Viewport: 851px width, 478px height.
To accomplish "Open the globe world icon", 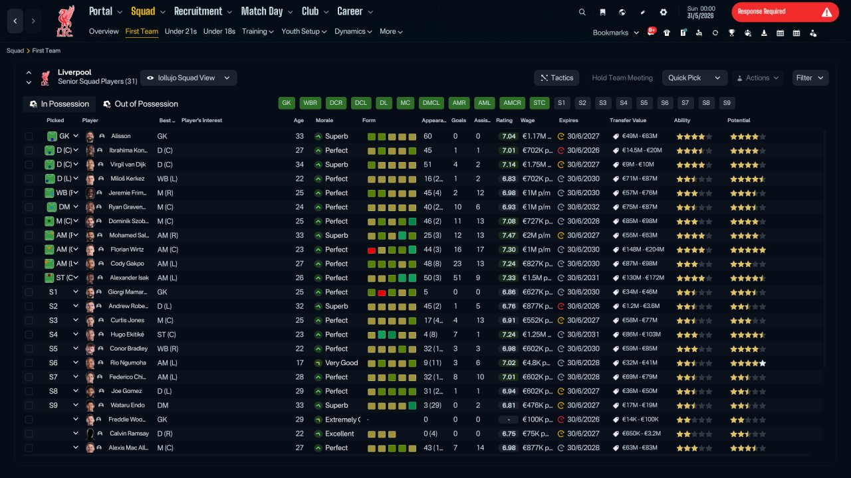I will 622,12.
